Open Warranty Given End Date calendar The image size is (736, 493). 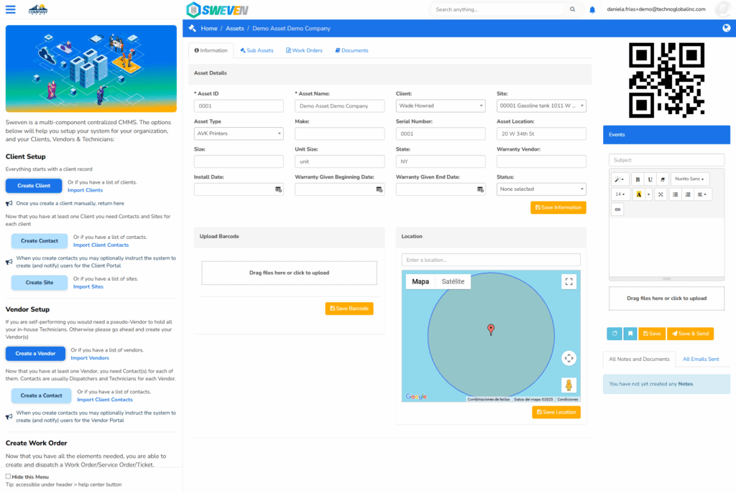click(x=480, y=189)
